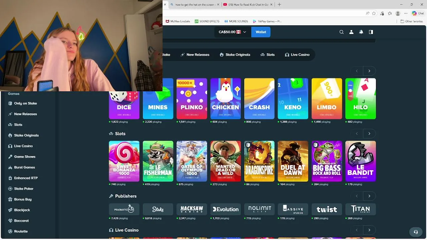Open the Chicken game tile
Viewport: 427px width, 240px height.
[x=226, y=99]
